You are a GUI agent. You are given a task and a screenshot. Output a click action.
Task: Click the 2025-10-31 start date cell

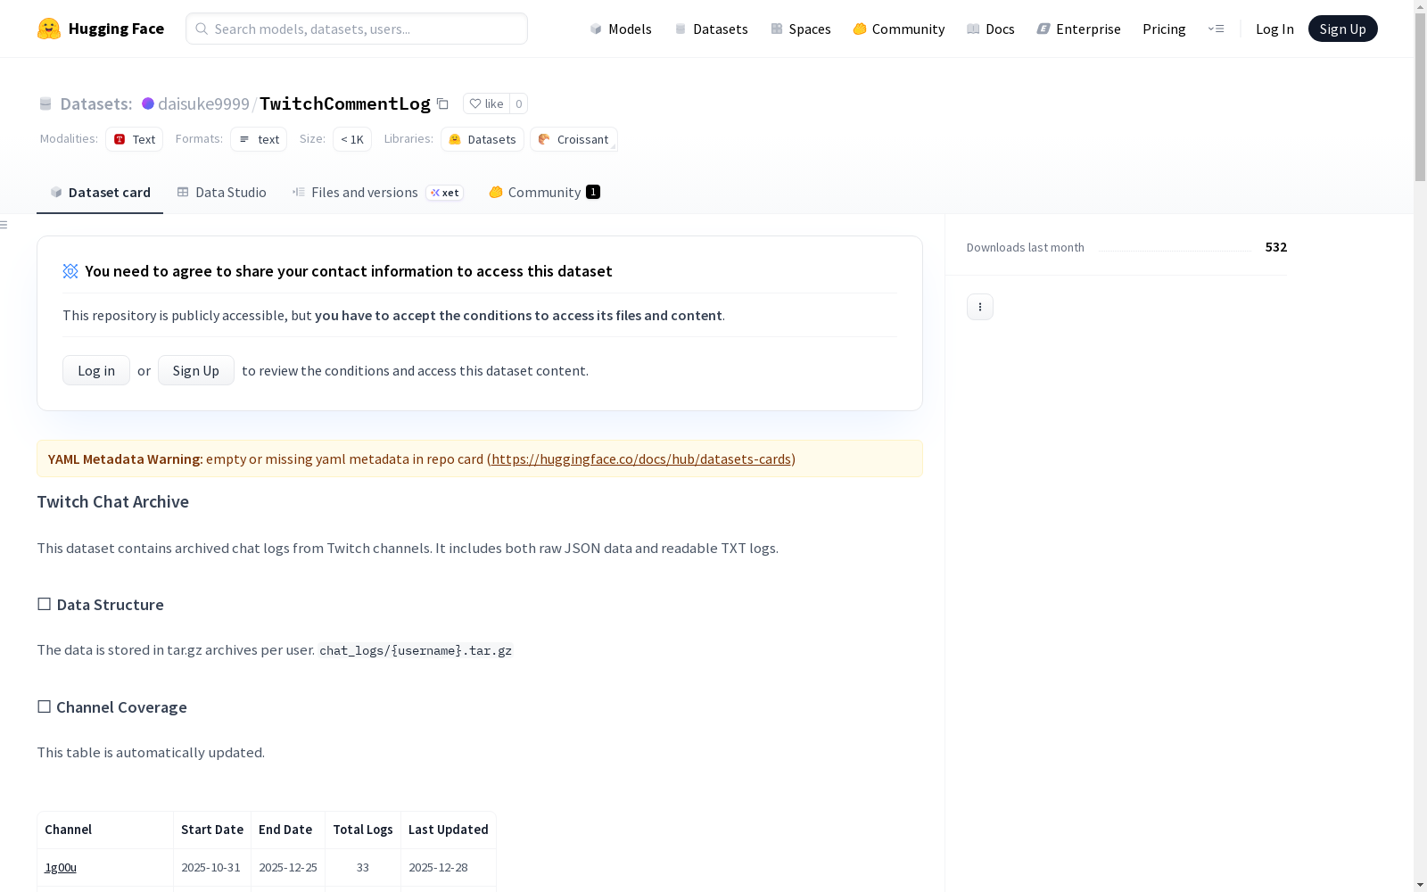(x=210, y=867)
